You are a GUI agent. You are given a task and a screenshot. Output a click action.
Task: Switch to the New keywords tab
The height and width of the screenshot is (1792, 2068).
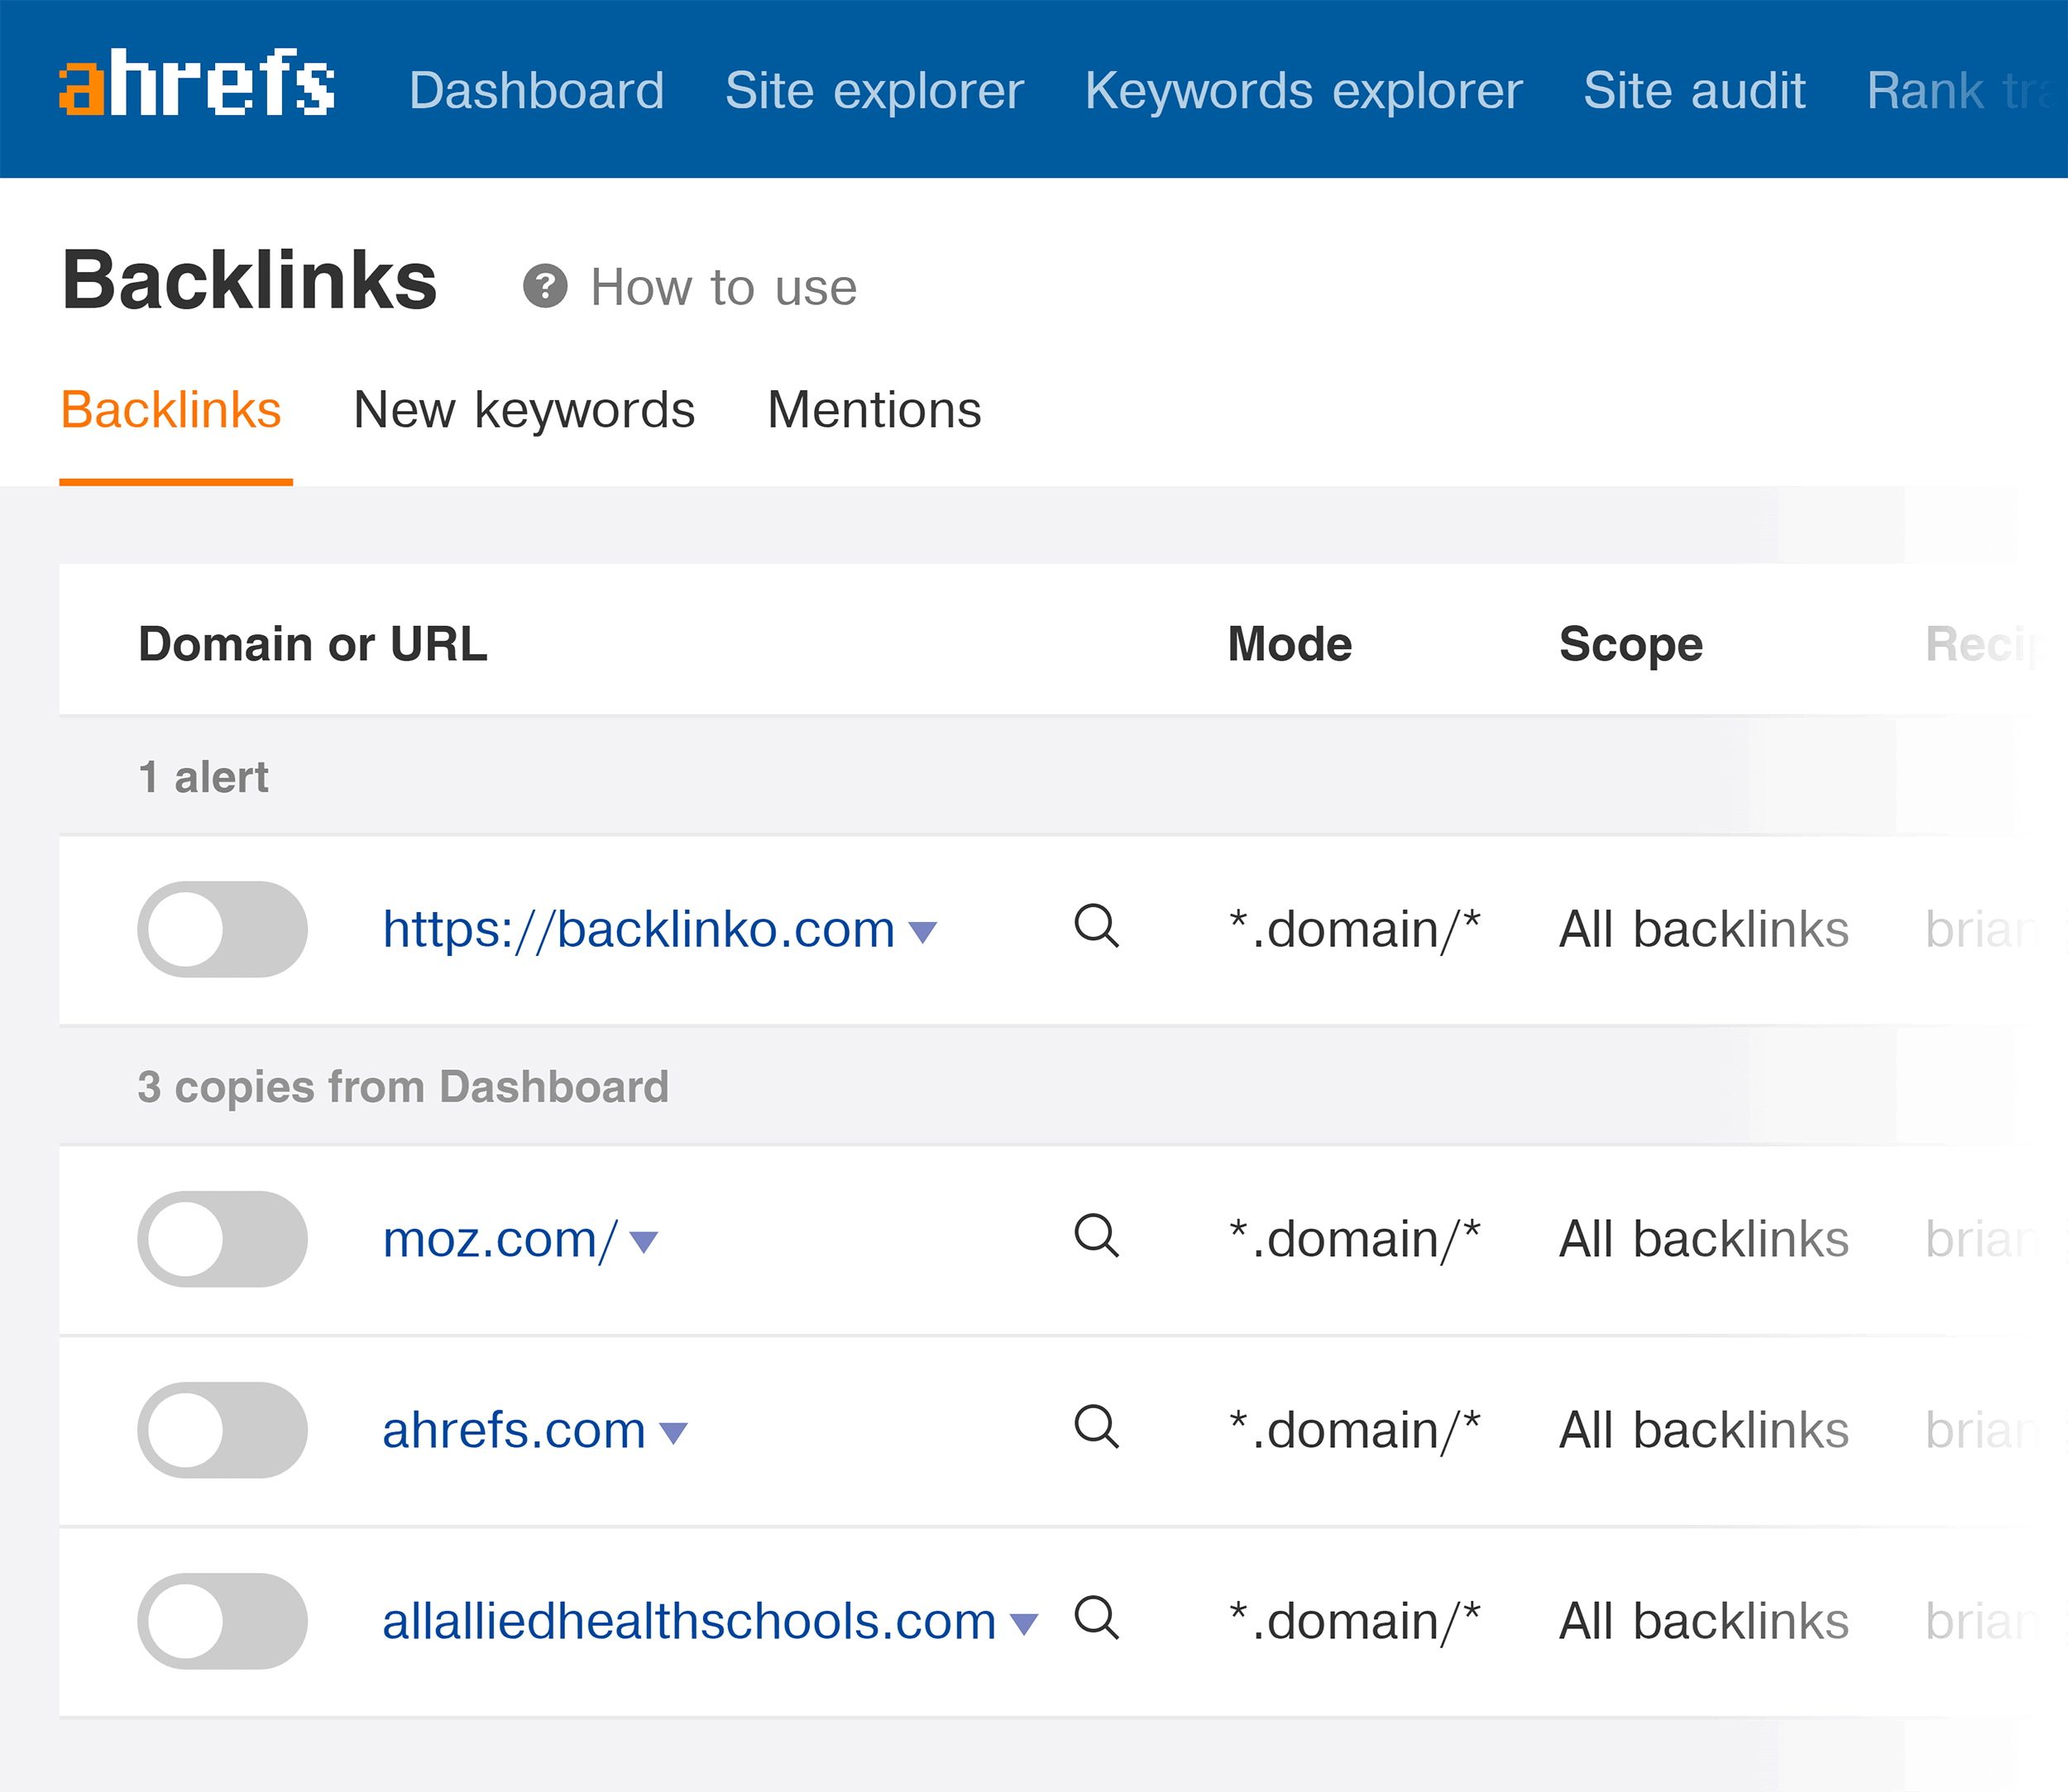pos(524,410)
